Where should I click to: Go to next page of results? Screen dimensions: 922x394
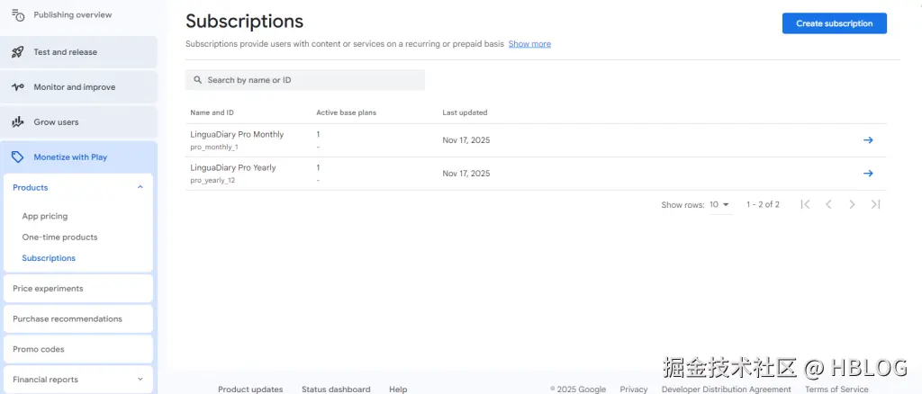click(852, 205)
